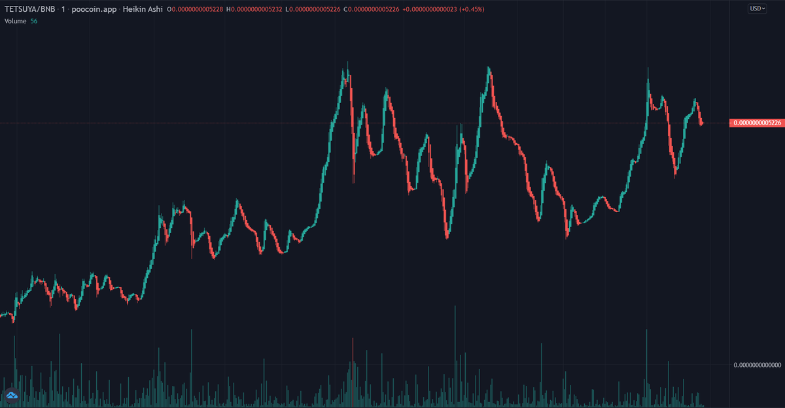Click the TETSUYA/BNB symbol title

pyautogui.click(x=30, y=9)
